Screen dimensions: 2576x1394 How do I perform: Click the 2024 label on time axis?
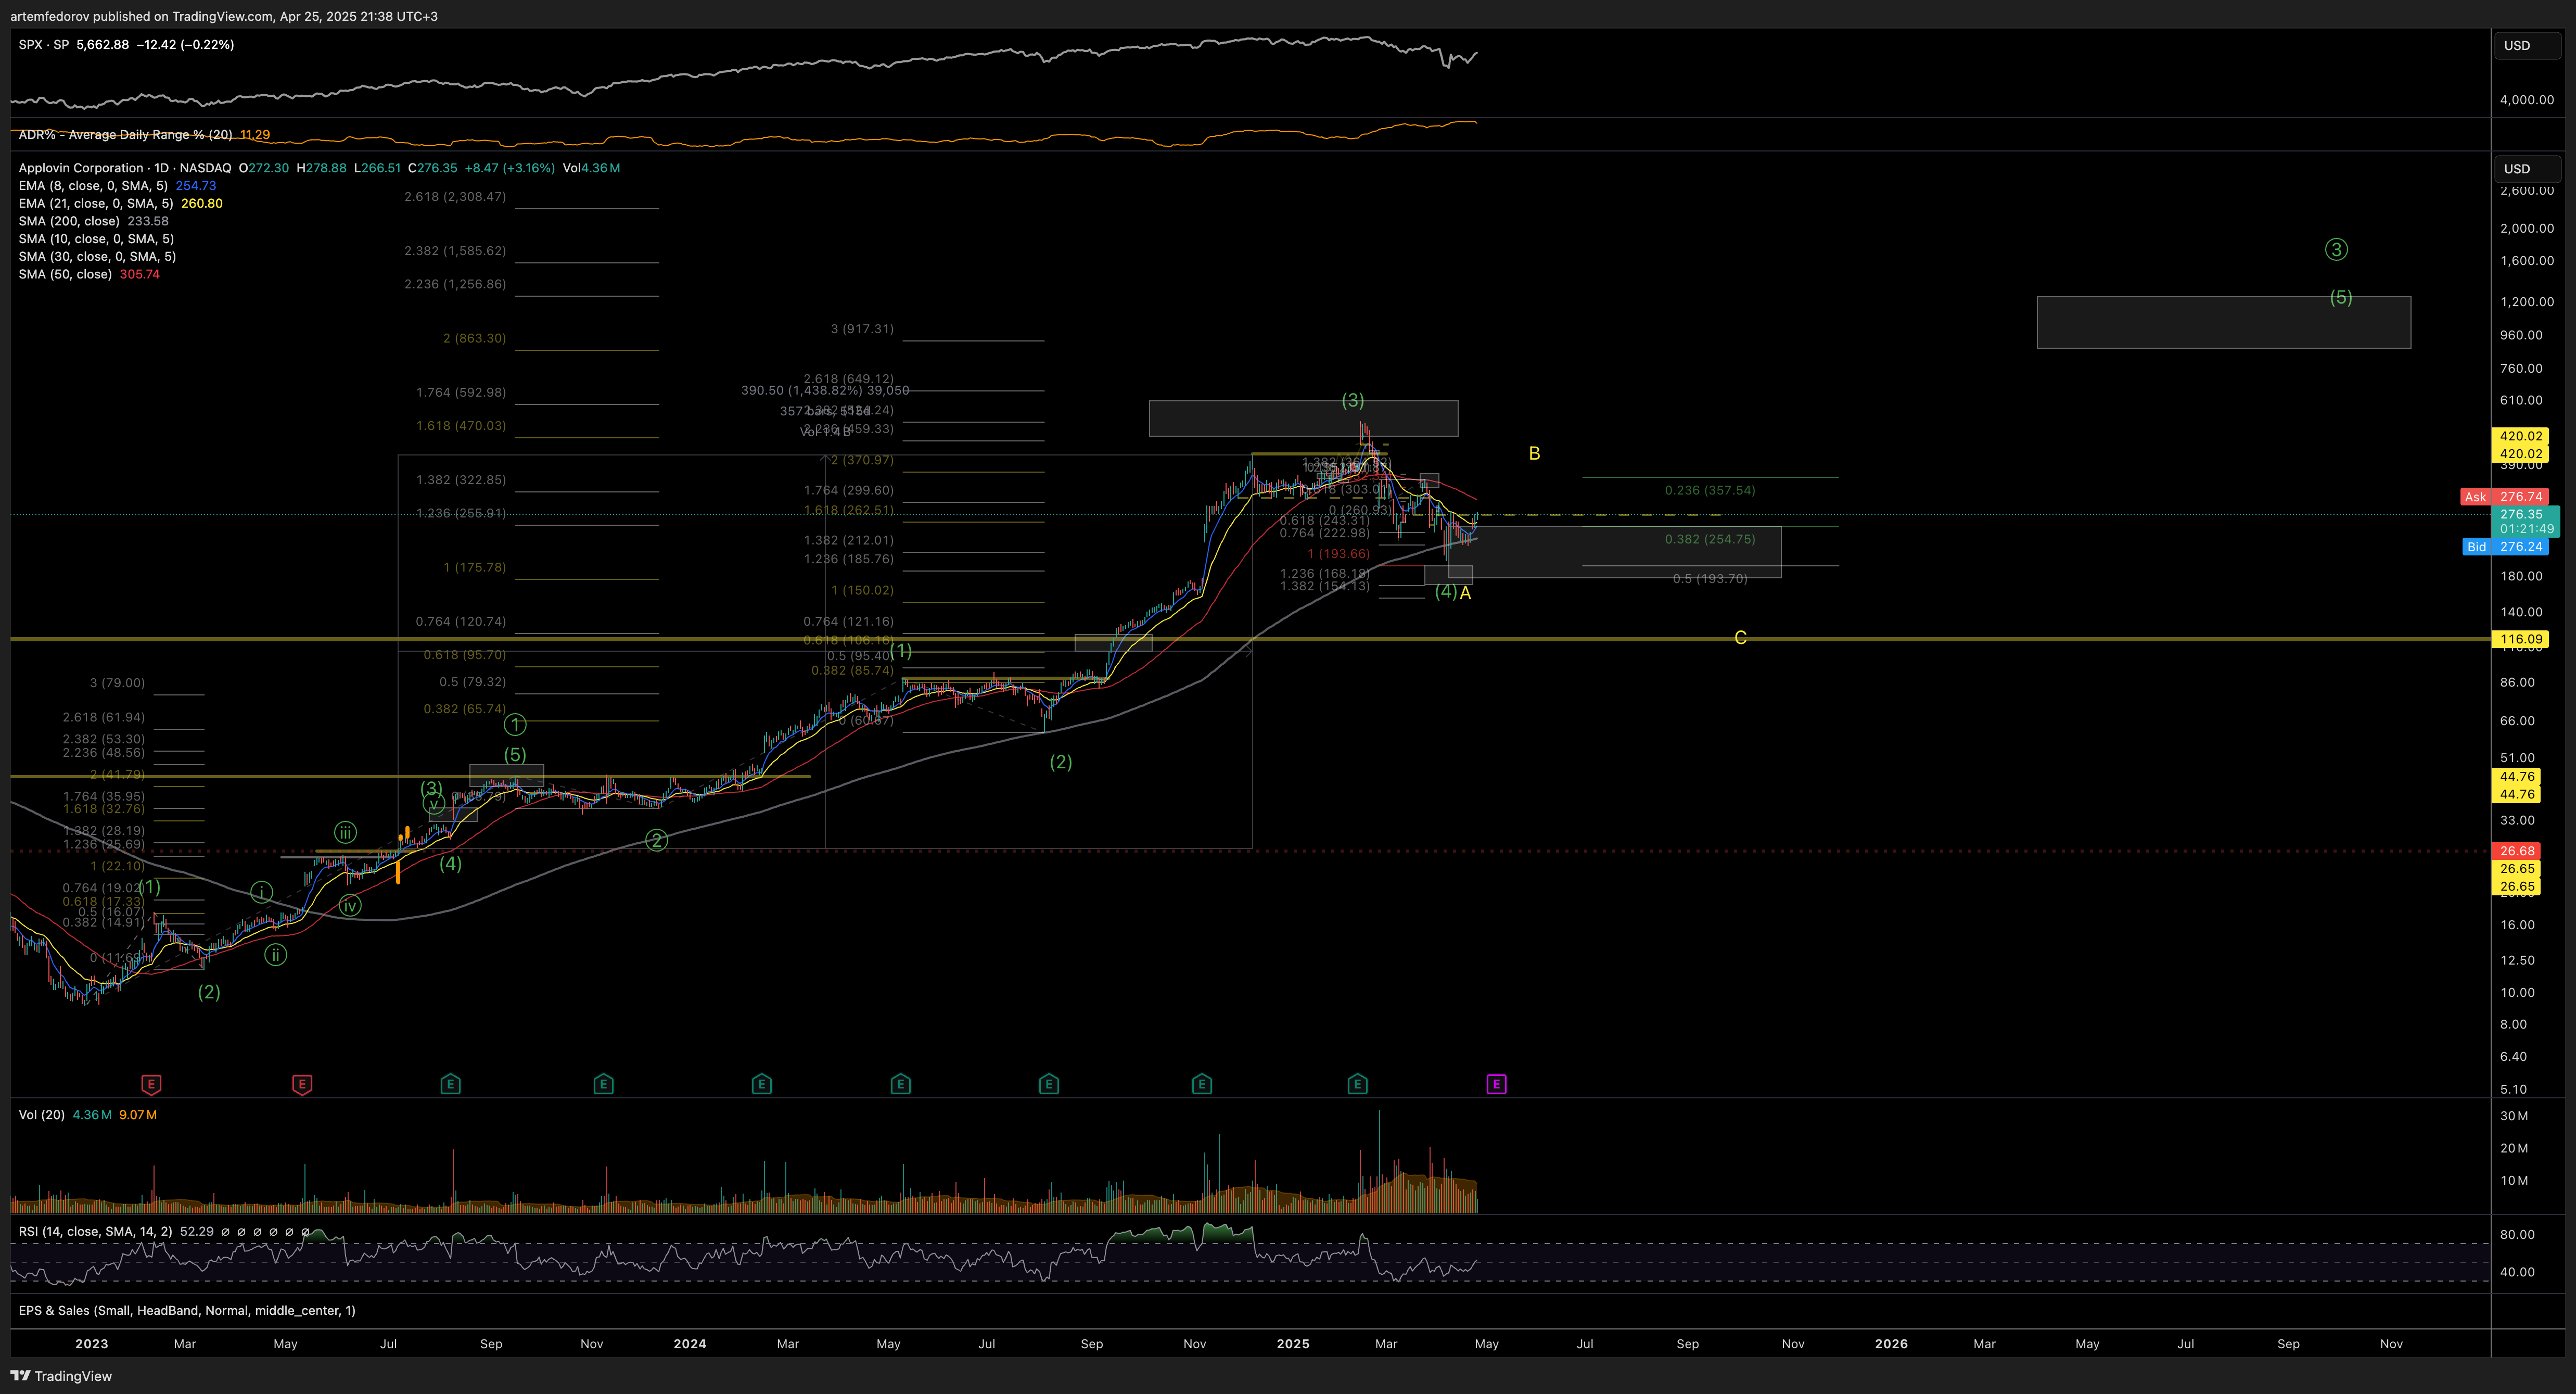coord(690,1344)
